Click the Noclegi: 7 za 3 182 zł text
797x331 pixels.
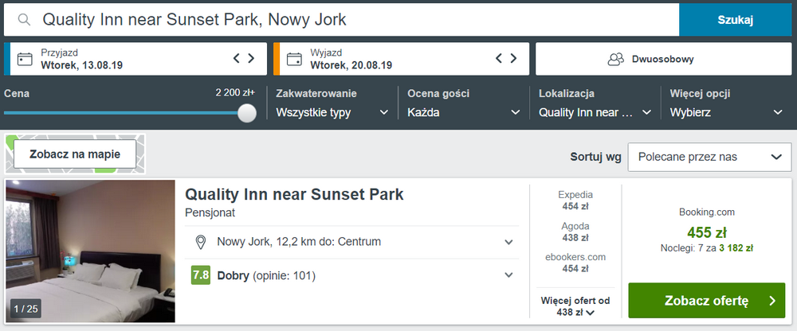706,248
